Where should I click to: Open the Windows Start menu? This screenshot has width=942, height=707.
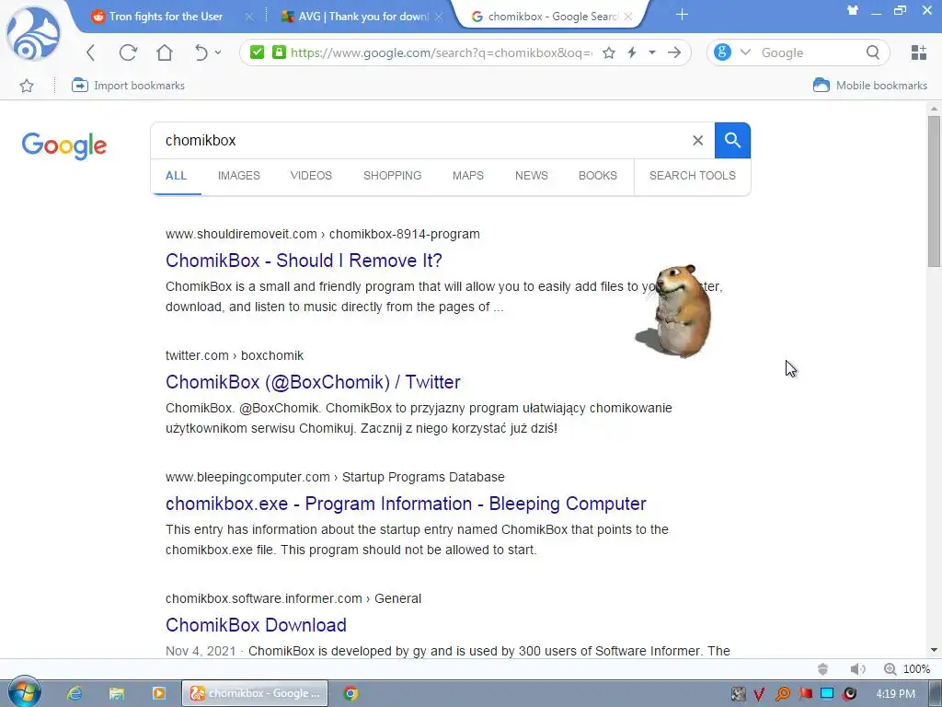(24, 692)
